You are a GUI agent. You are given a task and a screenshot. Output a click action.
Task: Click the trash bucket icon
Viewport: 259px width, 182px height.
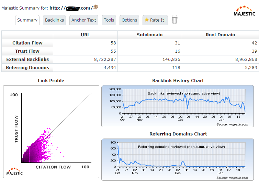coord(174,19)
